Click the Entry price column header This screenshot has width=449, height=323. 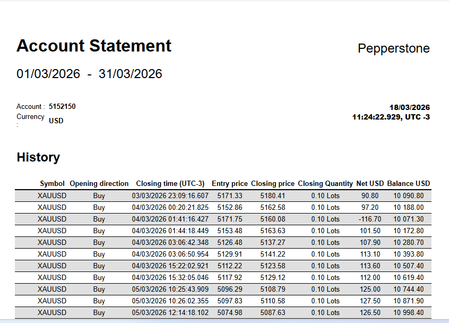coord(230,183)
